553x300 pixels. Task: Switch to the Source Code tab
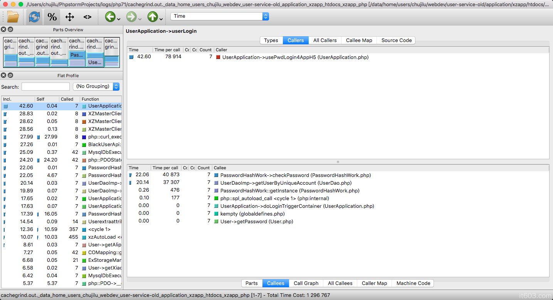pos(396,40)
